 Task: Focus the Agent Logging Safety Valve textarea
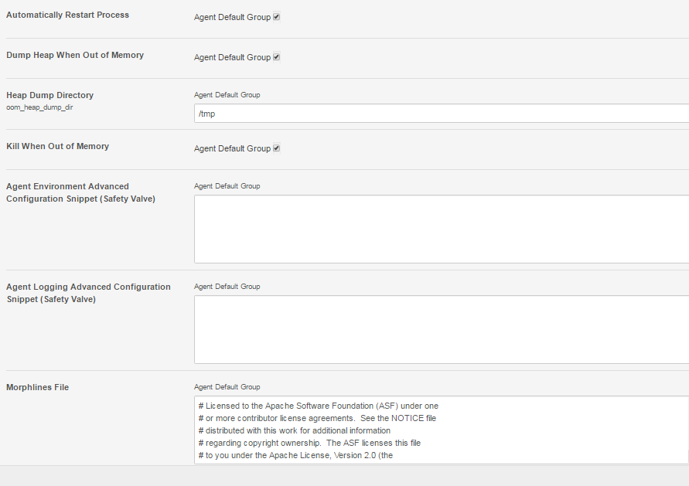pyautogui.click(x=441, y=329)
